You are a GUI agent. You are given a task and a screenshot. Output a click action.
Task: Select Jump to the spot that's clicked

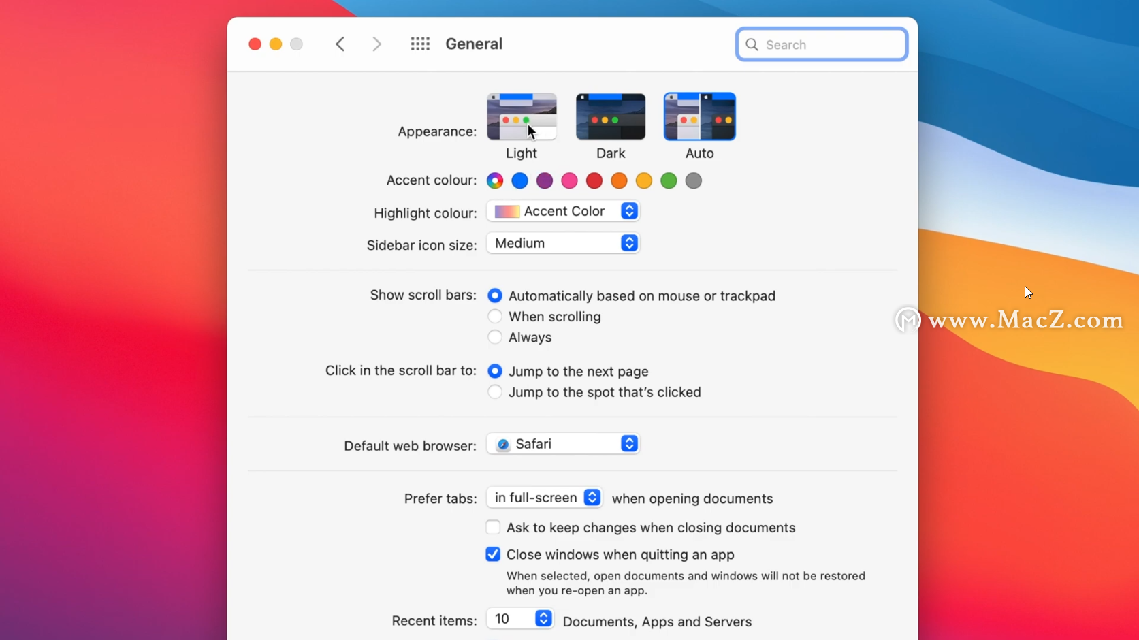click(495, 392)
